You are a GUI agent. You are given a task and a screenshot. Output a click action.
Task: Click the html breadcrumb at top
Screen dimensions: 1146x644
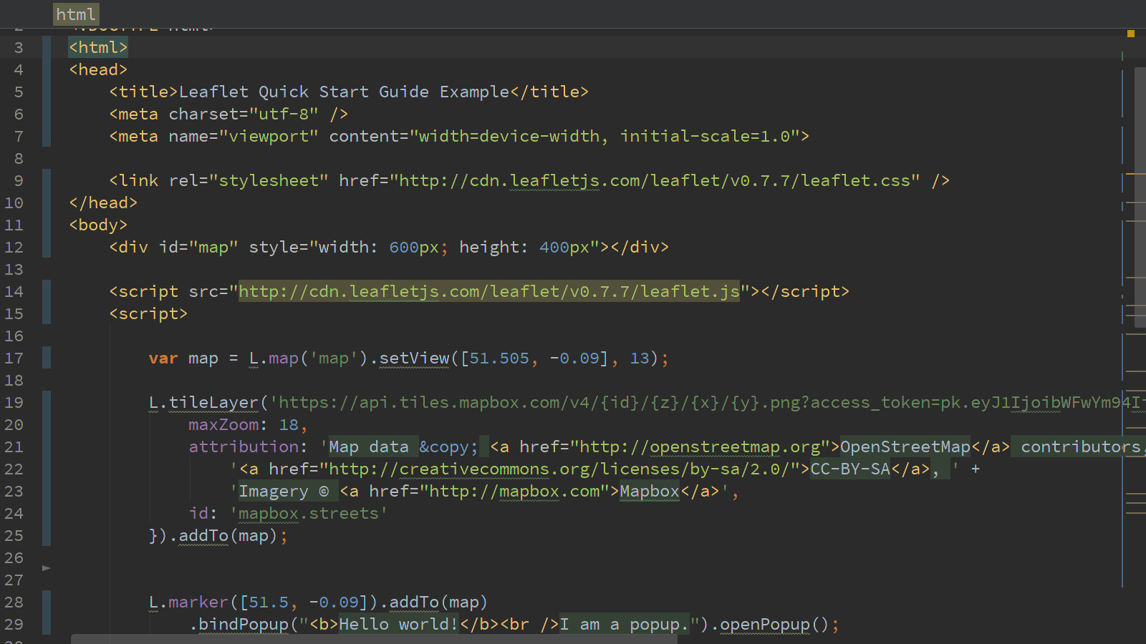point(76,14)
